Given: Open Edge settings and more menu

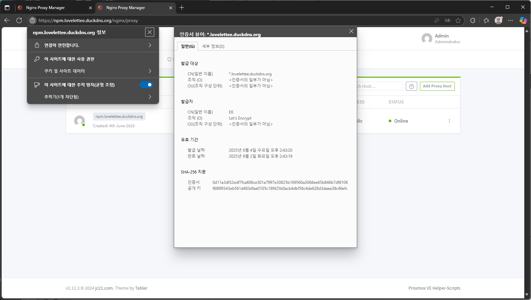Looking at the screenshot, I should click(511, 20).
